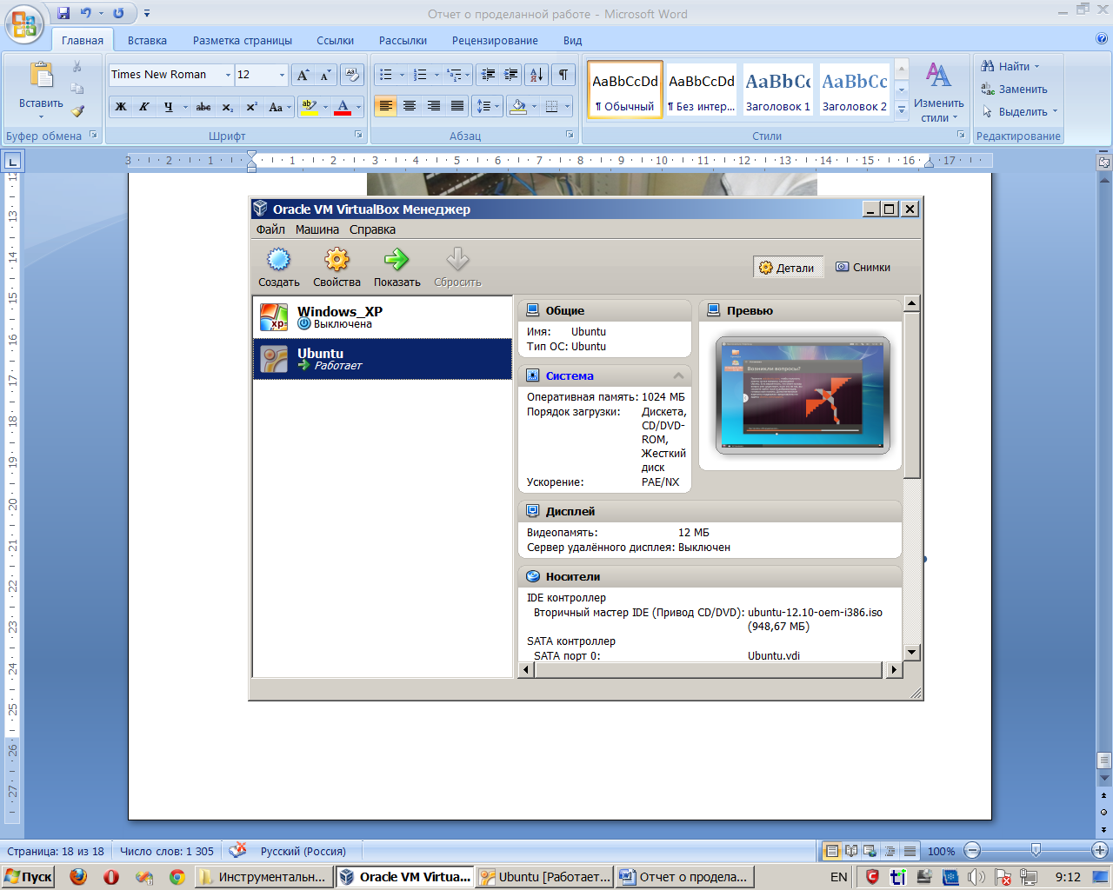The image size is (1113, 890).
Task: Open the Машина menu in VirtualBox
Action: pyautogui.click(x=317, y=229)
